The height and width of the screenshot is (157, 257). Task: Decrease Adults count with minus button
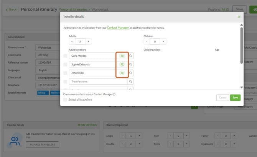(x=72, y=41)
